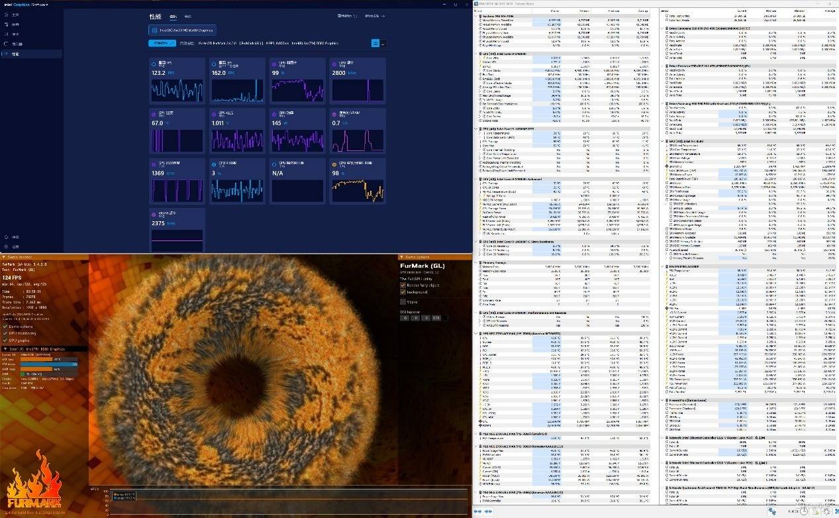Collapse the Memory Timings sensor group
Screen dimensions: 839x518
click(477, 262)
